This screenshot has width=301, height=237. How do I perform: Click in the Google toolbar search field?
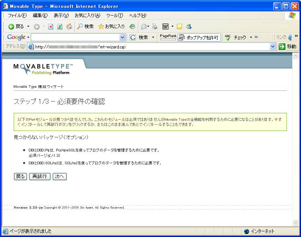75,37
